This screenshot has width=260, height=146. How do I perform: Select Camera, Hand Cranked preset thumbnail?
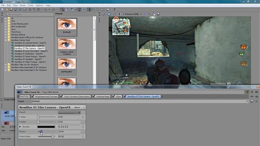click(67, 47)
